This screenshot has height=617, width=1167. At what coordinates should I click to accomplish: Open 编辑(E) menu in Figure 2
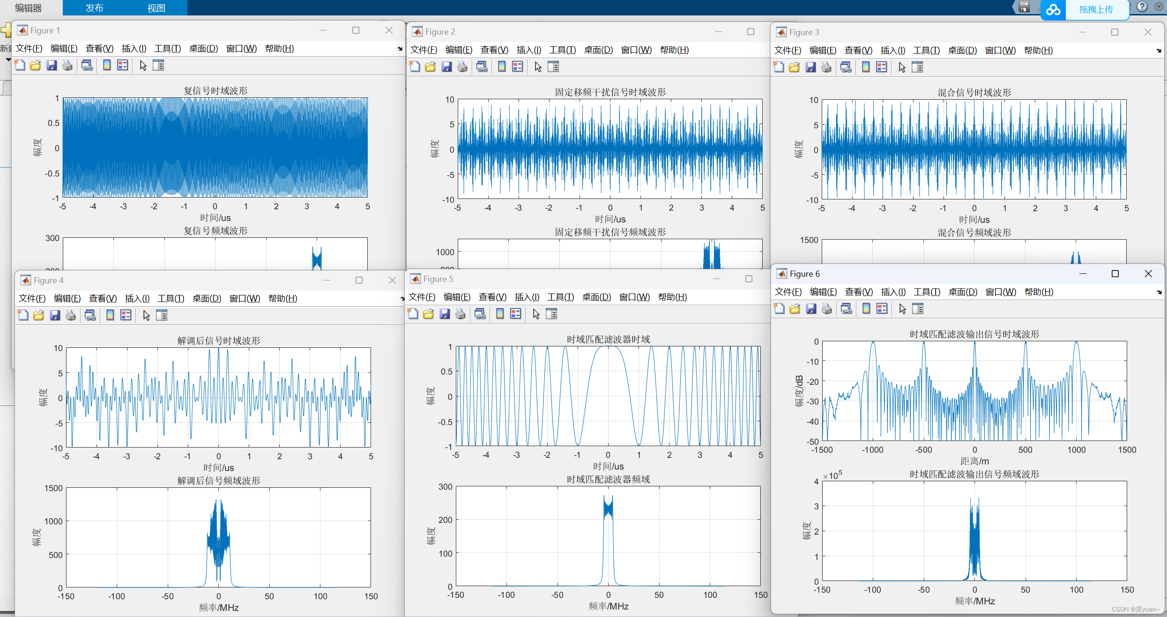pyautogui.click(x=459, y=50)
